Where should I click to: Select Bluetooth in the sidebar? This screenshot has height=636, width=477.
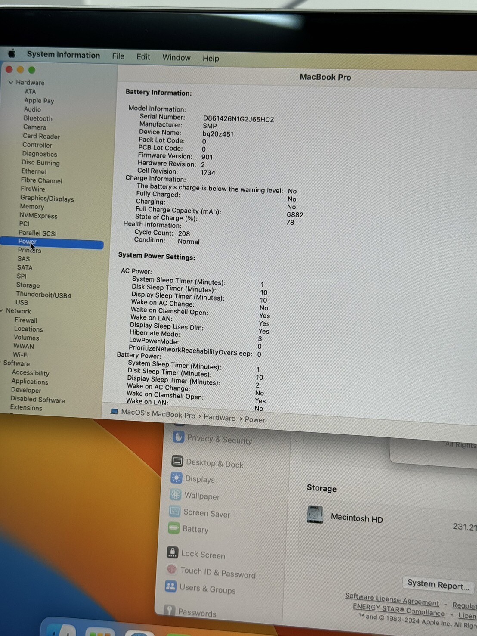38,118
